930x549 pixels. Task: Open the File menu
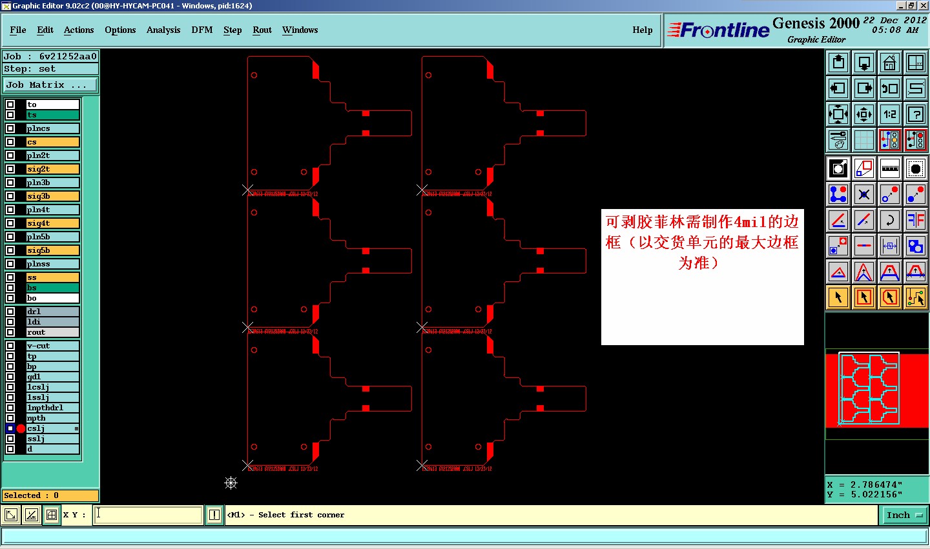coord(18,30)
